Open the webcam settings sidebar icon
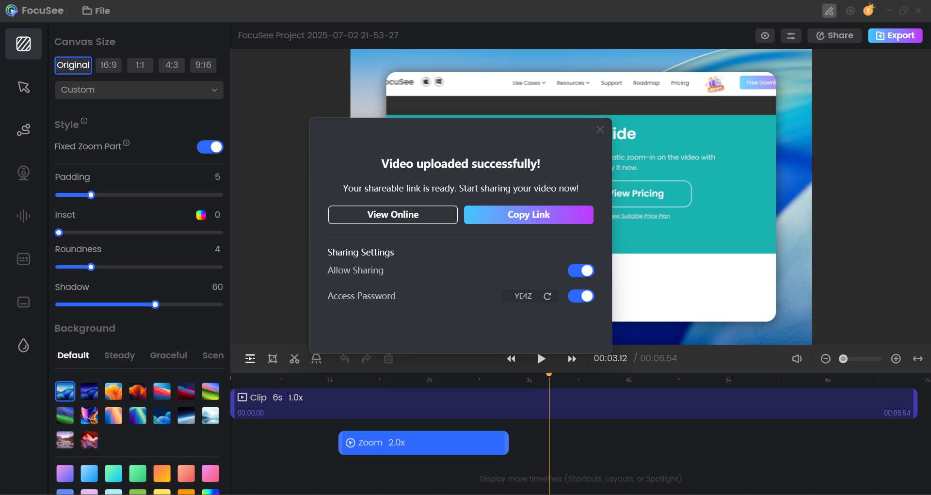 23,173
